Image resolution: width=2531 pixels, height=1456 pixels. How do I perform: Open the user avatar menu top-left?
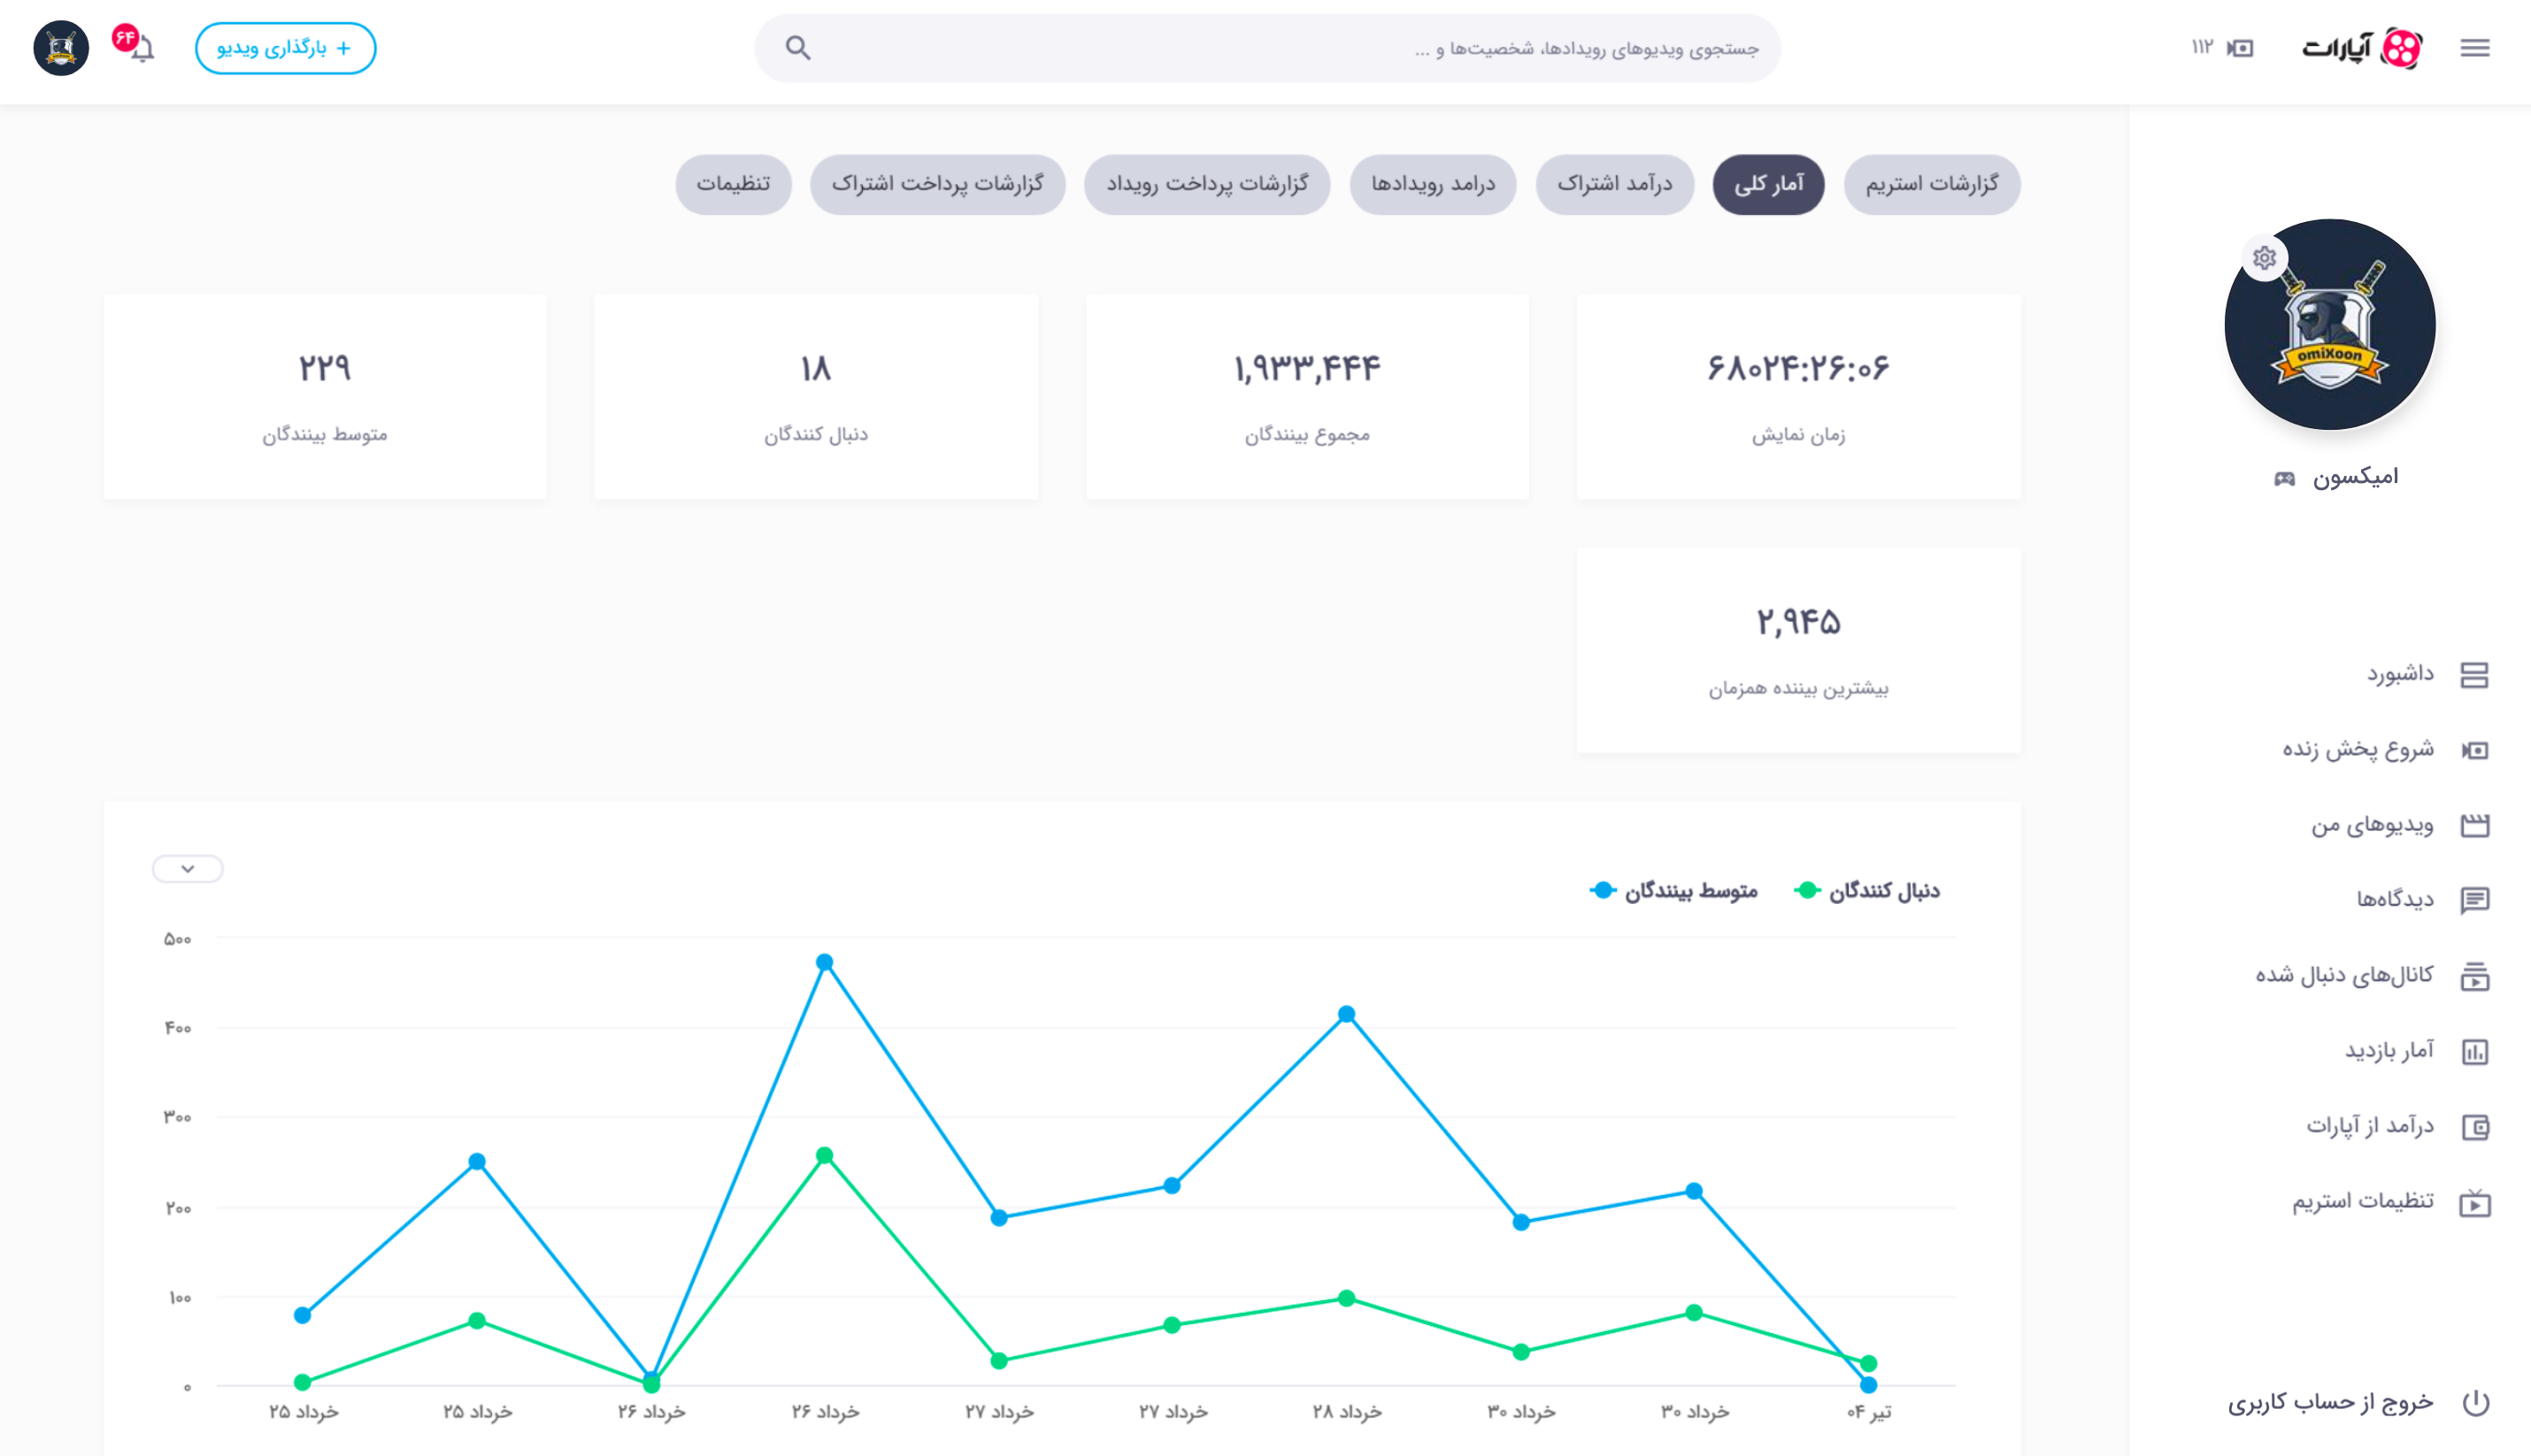pos(61,48)
